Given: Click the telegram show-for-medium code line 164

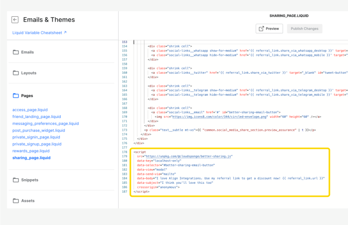Looking at the screenshot, I should (x=250, y=90).
